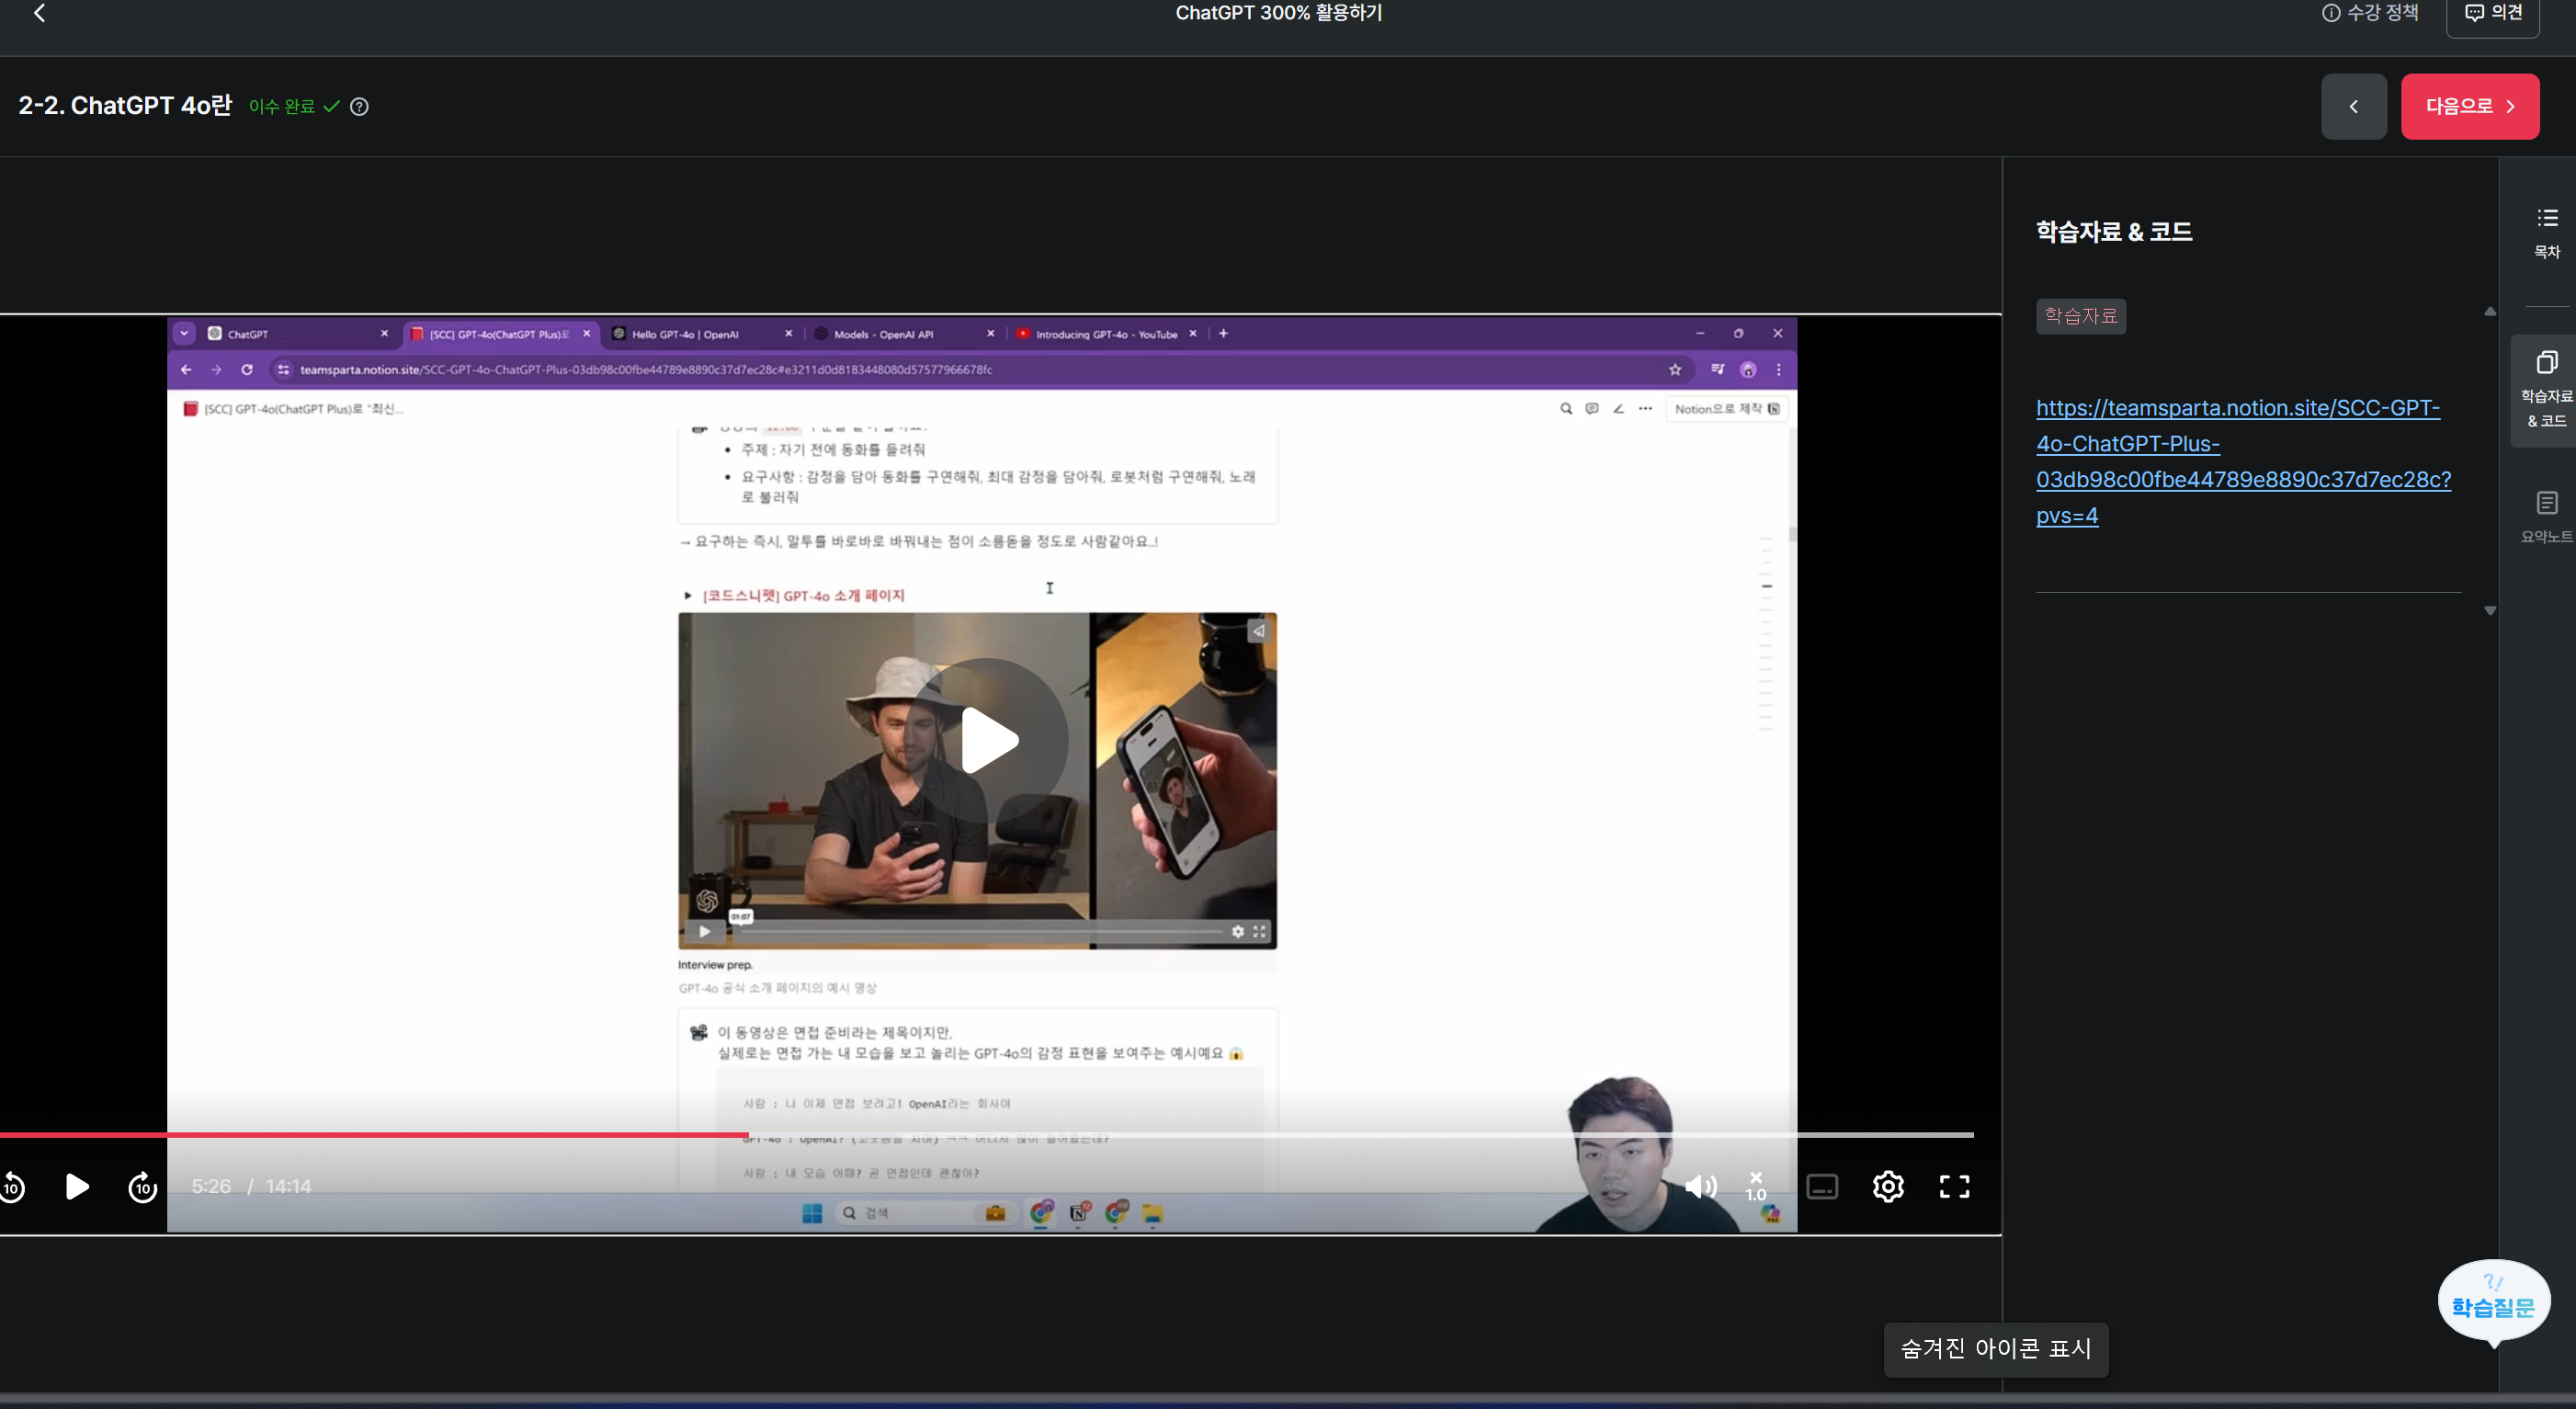Open the 목차 table of contents panel
The width and height of the screenshot is (2576, 1409).
coord(2546,234)
